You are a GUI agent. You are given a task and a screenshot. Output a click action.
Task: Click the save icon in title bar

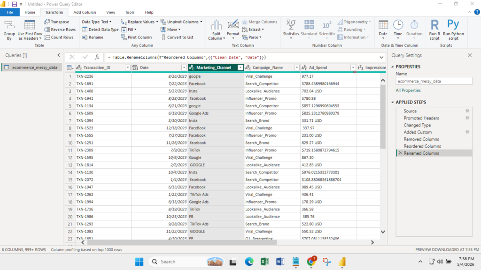[14, 4]
